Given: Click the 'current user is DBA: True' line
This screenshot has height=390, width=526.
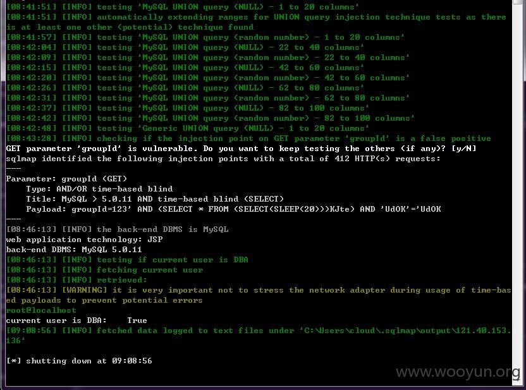Looking at the screenshot, I should (x=76, y=320).
